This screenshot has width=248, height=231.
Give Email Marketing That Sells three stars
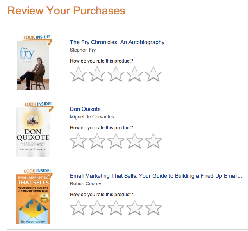[x=116, y=208]
